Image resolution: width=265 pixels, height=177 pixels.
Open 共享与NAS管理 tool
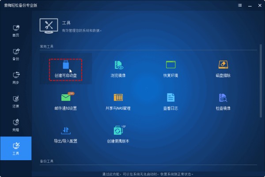click(x=118, y=102)
